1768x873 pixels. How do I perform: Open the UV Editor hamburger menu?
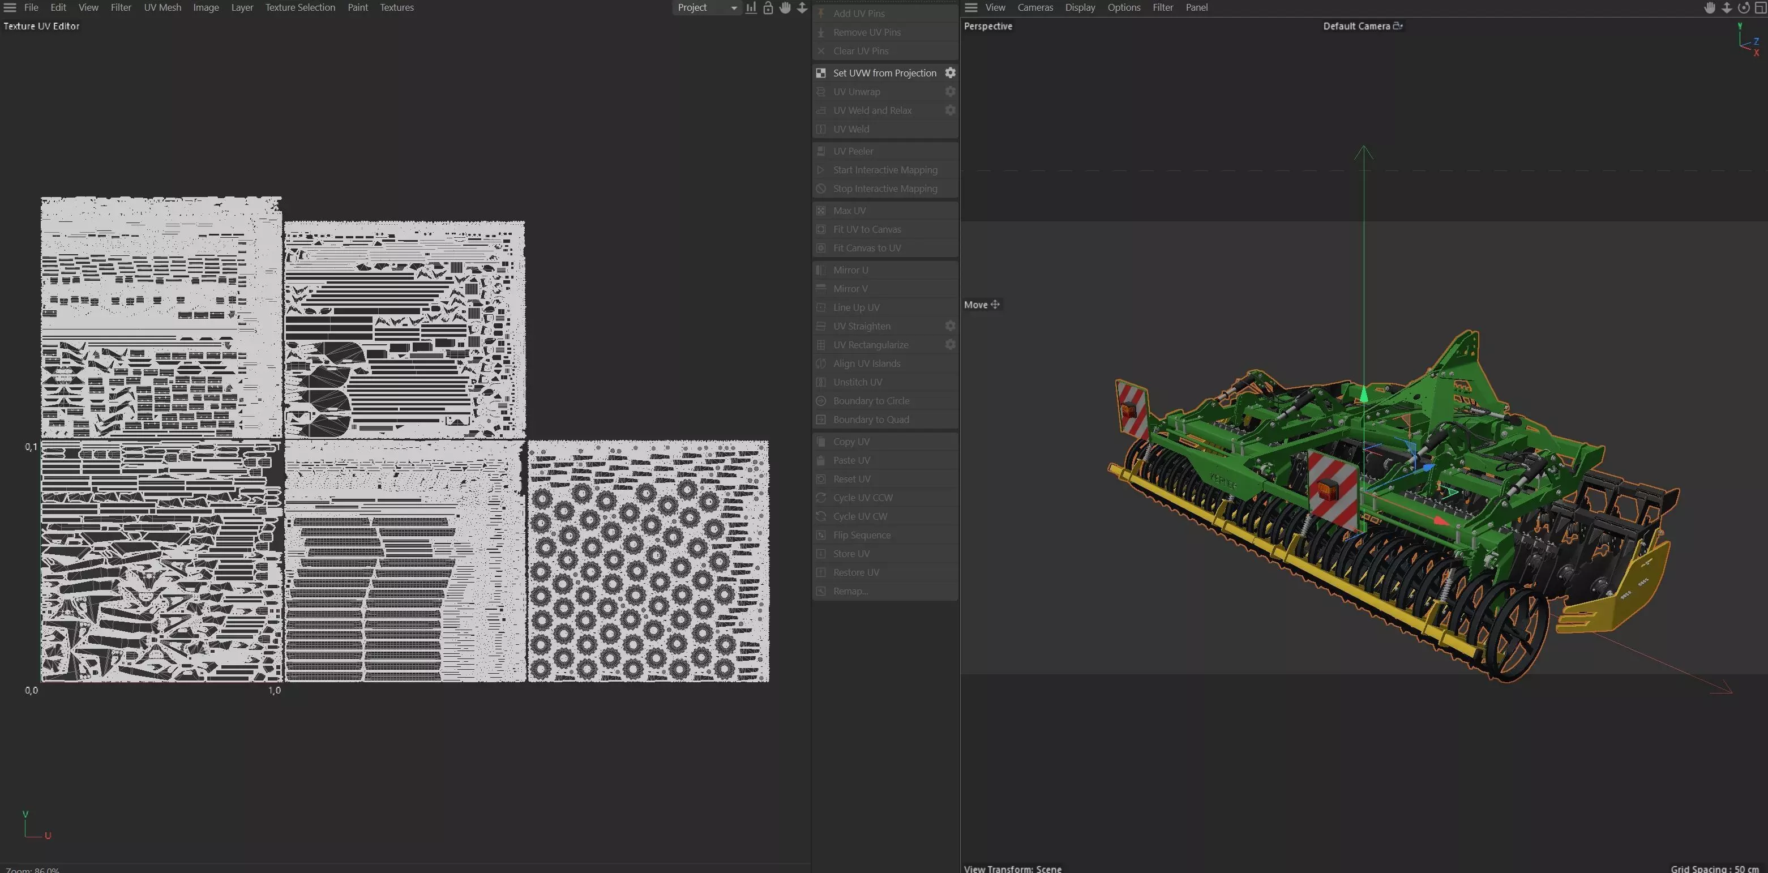click(x=10, y=7)
